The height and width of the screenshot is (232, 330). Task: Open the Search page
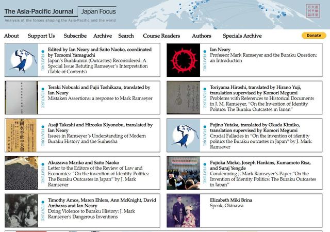coord(126,36)
